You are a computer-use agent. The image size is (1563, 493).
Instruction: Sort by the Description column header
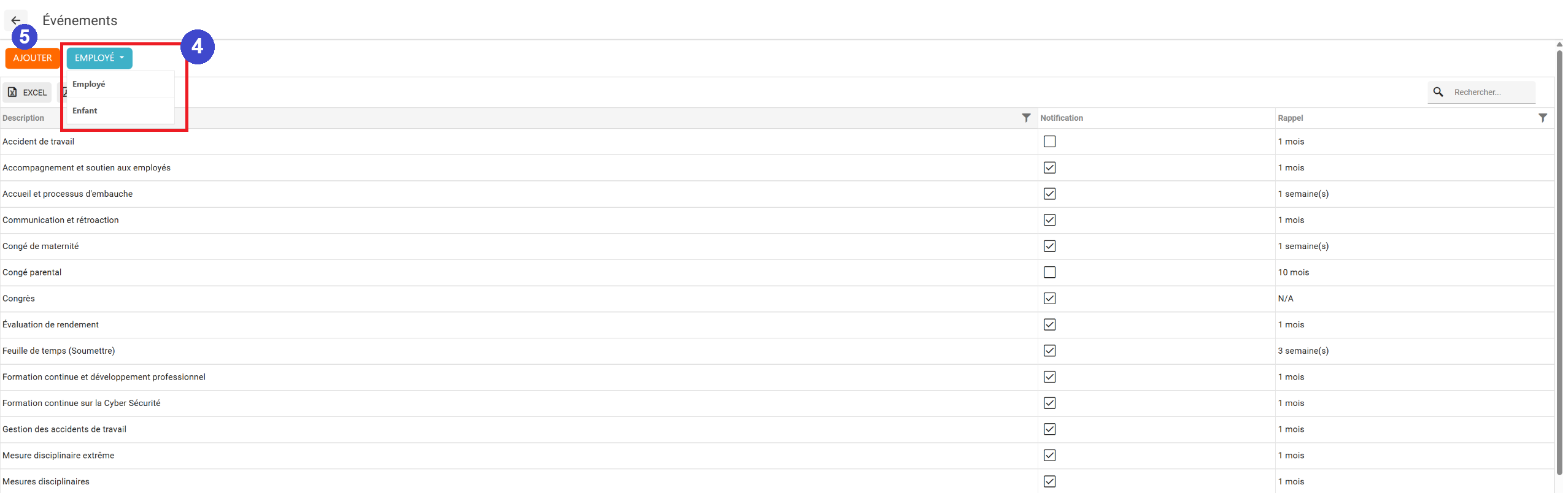pyautogui.click(x=23, y=118)
